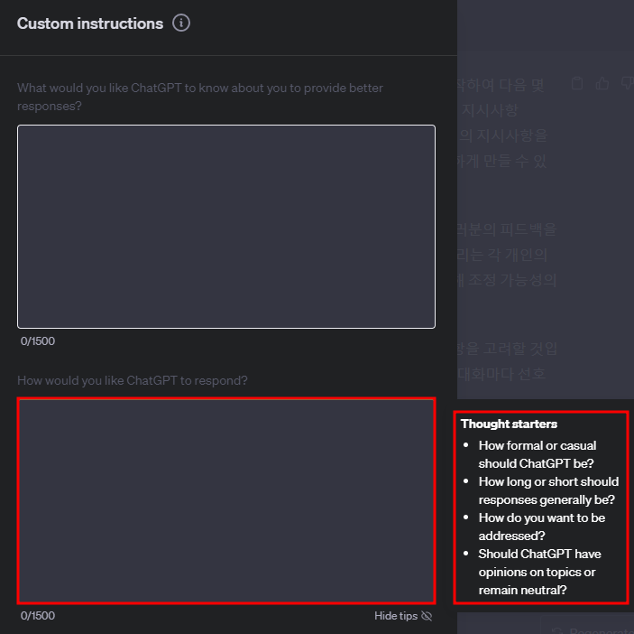Click 'How do you want to be addressed?'
Viewport: 634px width, 634px height.
point(542,527)
